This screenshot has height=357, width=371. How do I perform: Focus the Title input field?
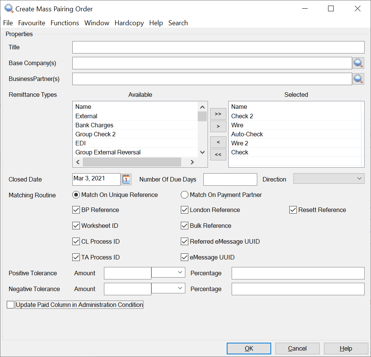point(218,47)
